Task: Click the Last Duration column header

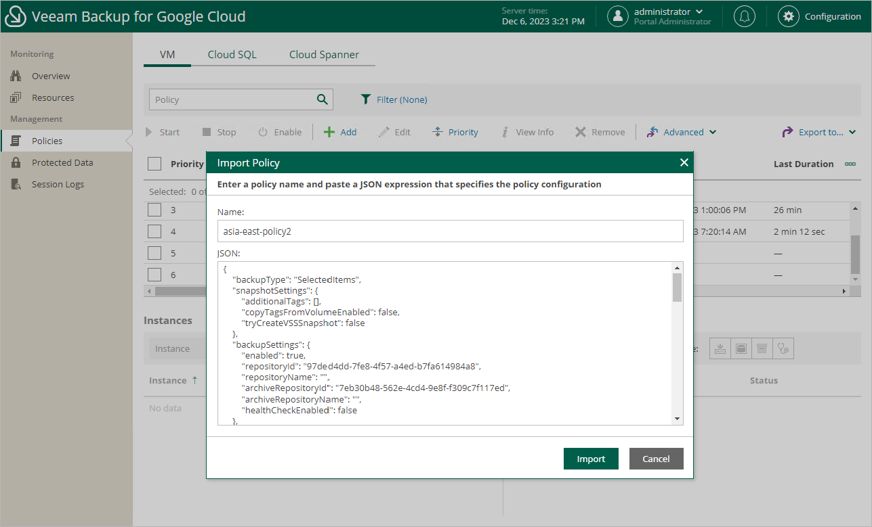Action: [804, 164]
